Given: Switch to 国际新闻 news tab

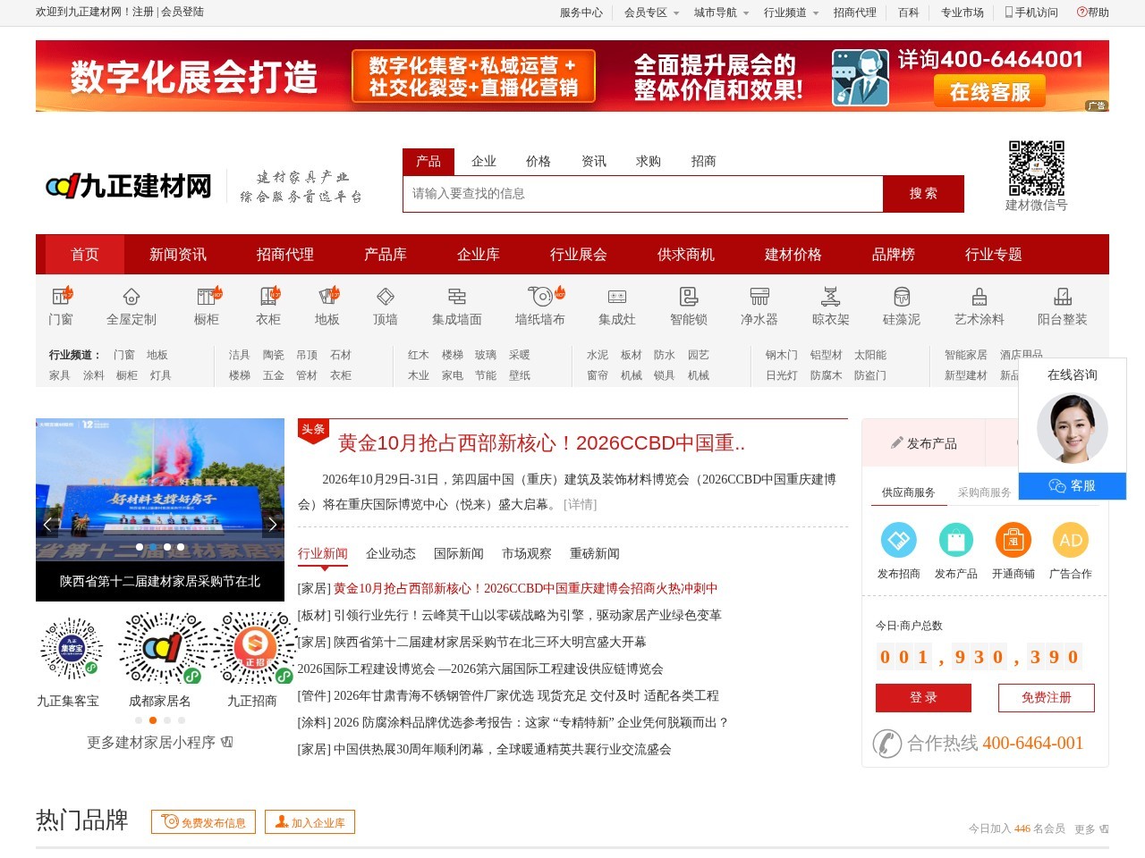Looking at the screenshot, I should click(x=459, y=553).
